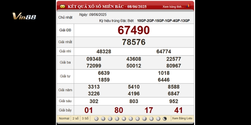Click the Vin88 logo

point(24,16)
